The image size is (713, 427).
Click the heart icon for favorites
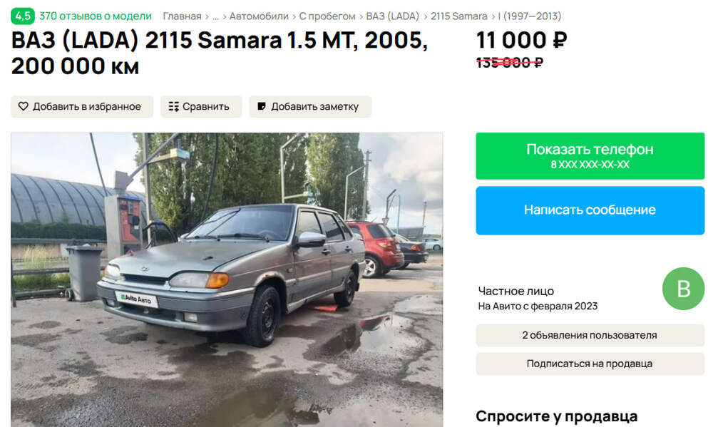click(24, 106)
